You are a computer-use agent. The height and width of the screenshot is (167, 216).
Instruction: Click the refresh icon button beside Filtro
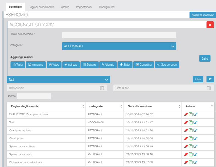pyautogui.click(x=210, y=79)
